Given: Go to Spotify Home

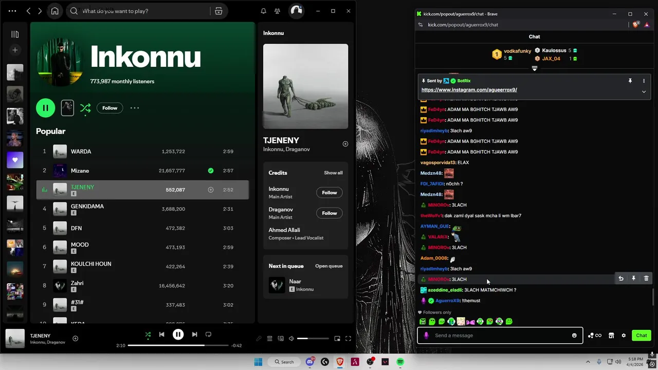Looking at the screenshot, I should 55,11.
